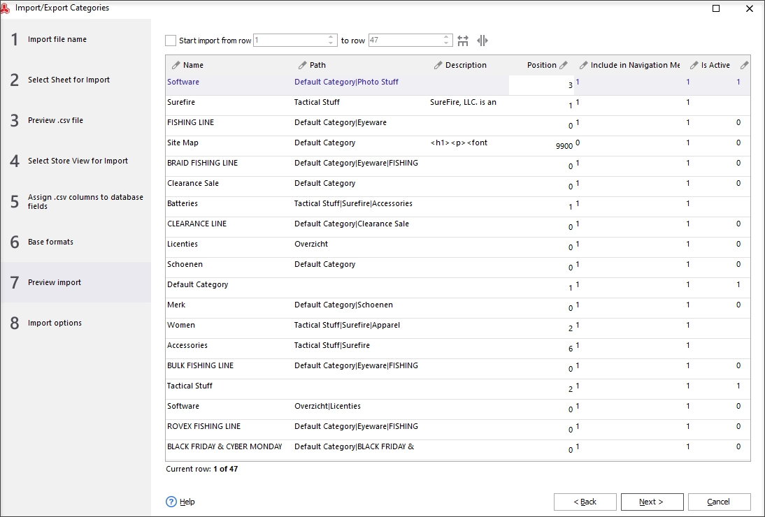Decrease the 'to row' spinner value
Image resolution: width=765 pixels, height=517 pixels.
coord(446,43)
